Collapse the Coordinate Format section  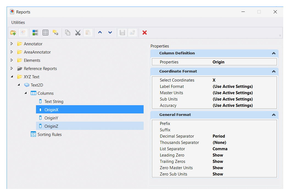(x=274, y=71)
